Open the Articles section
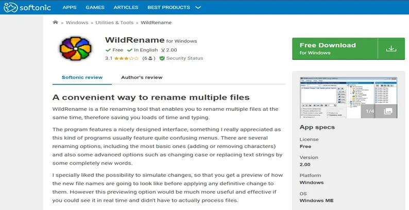This screenshot has height=210, width=409. [x=126, y=8]
